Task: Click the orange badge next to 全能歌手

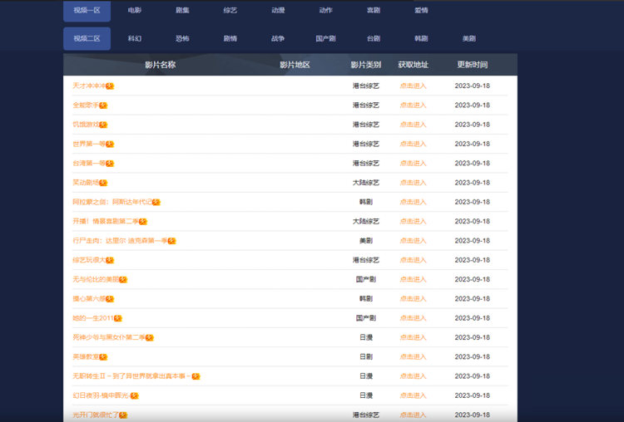Action: [x=103, y=105]
